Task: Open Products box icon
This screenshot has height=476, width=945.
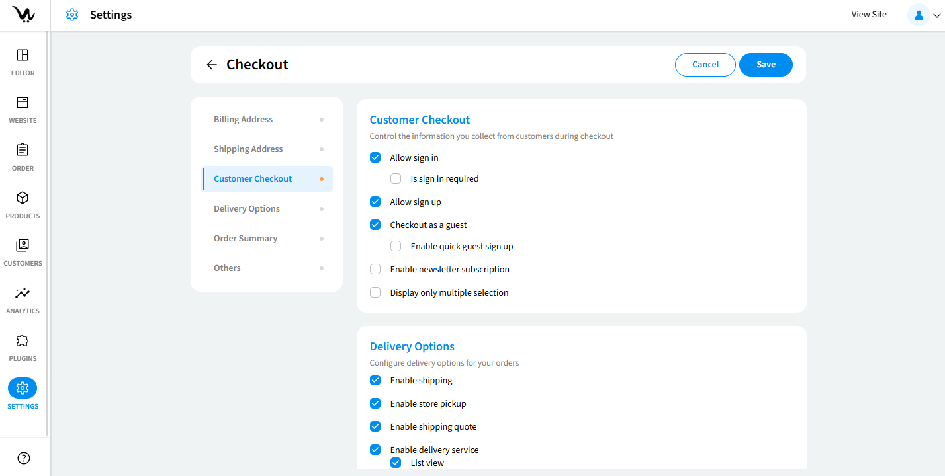Action: 22,198
